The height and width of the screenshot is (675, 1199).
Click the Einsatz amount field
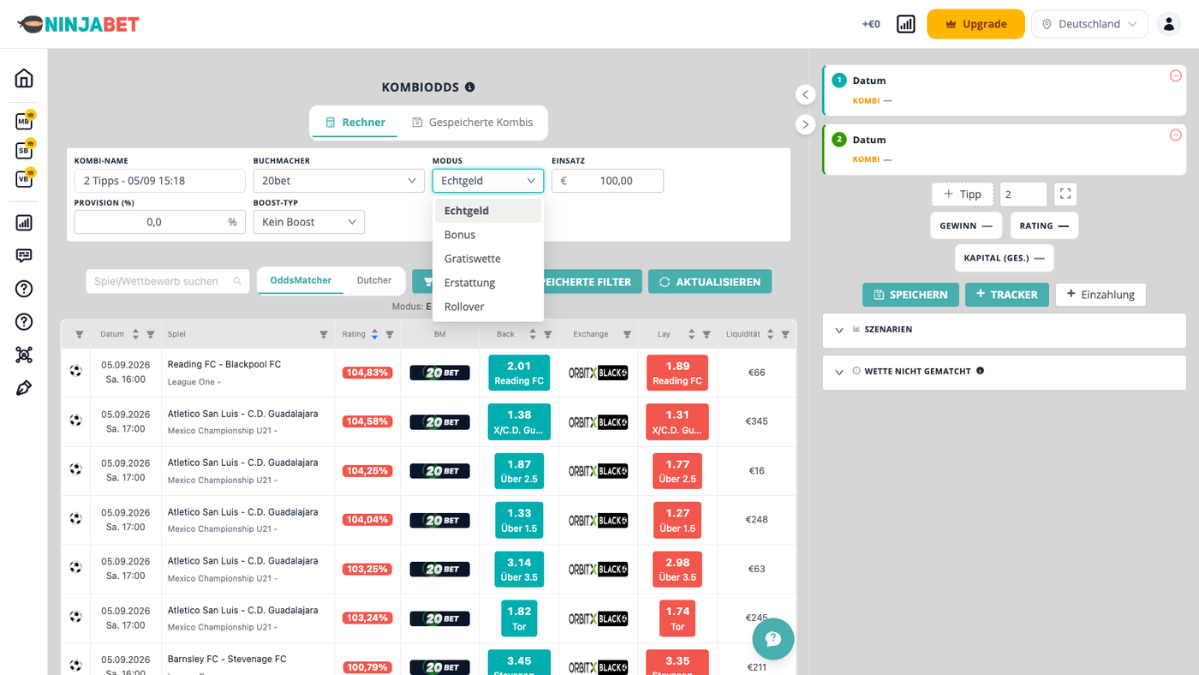pos(607,181)
